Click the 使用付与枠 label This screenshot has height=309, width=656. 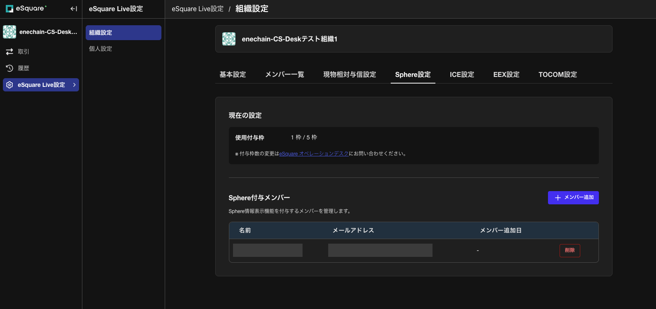click(250, 138)
